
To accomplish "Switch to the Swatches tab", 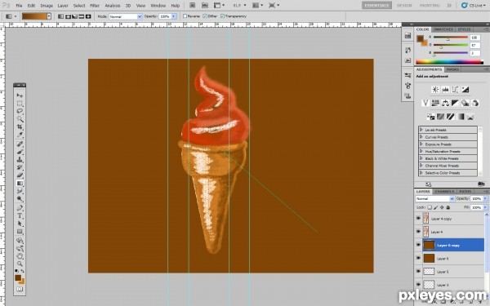I will [x=443, y=29].
